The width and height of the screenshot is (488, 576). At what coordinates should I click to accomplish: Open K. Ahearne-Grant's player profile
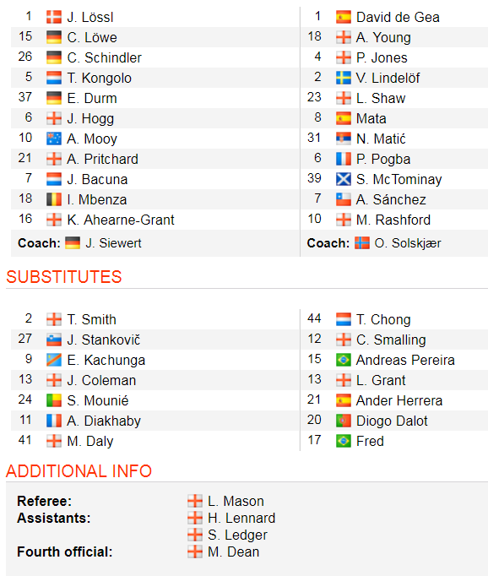[x=121, y=220]
